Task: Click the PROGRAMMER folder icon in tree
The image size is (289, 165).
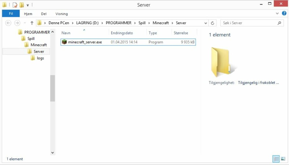Action: [x=20, y=32]
